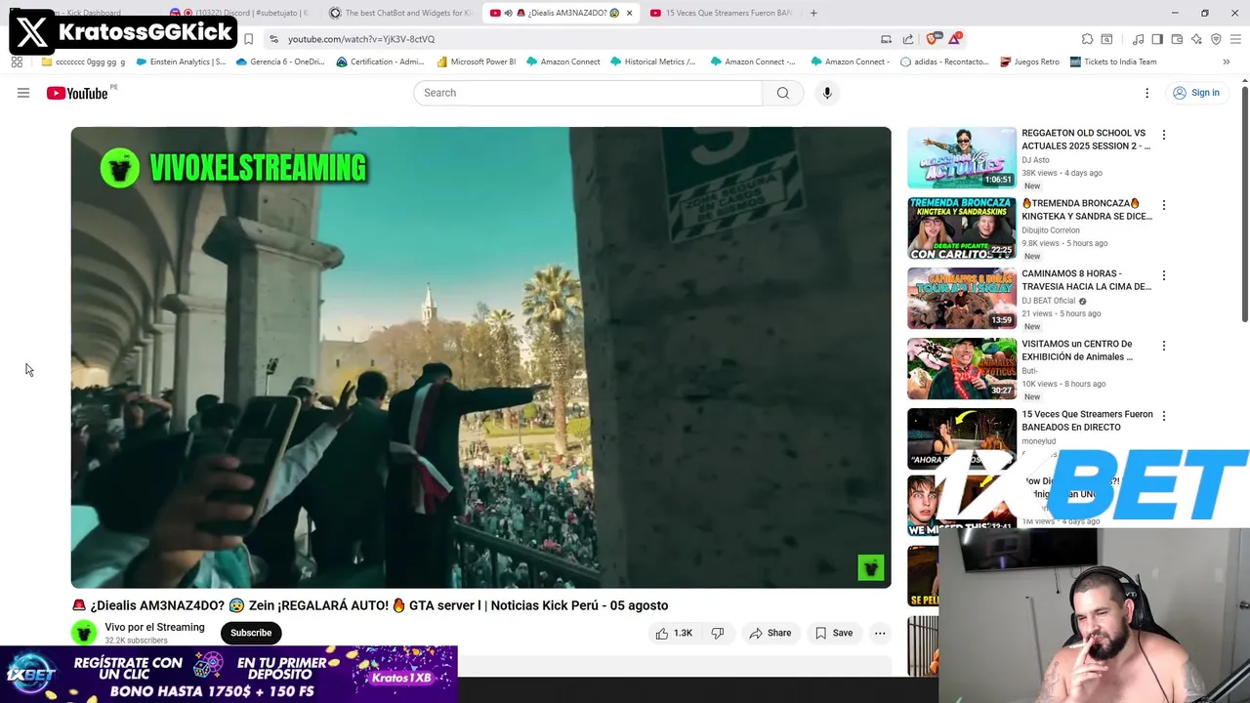
Task: Switch to the Discord #subetujato tab
Action: pos(239,13)
